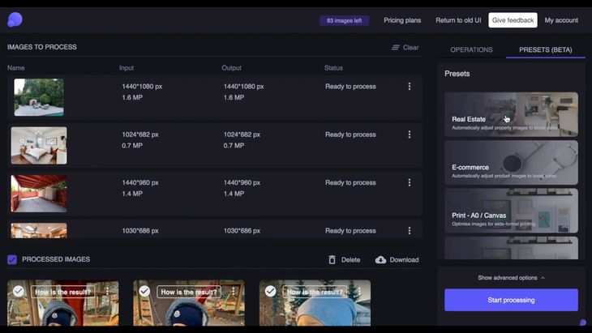This screenshot has height=333, width=592.
Task: Deselect the third processed image checkmark
Action: (270, 291)
